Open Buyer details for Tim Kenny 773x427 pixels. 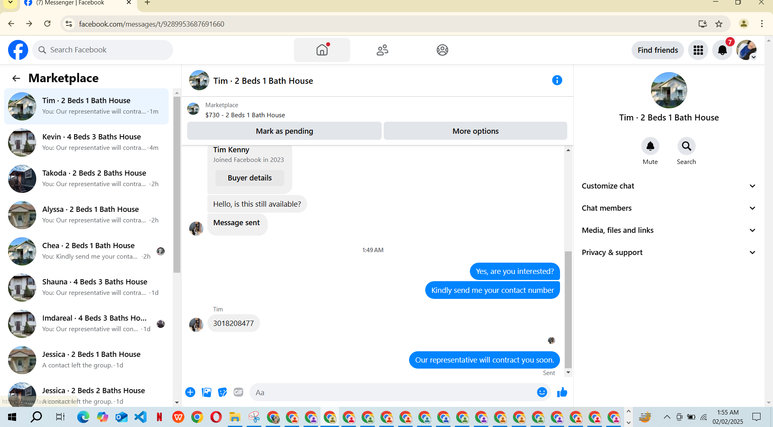(x=250, y=178)
